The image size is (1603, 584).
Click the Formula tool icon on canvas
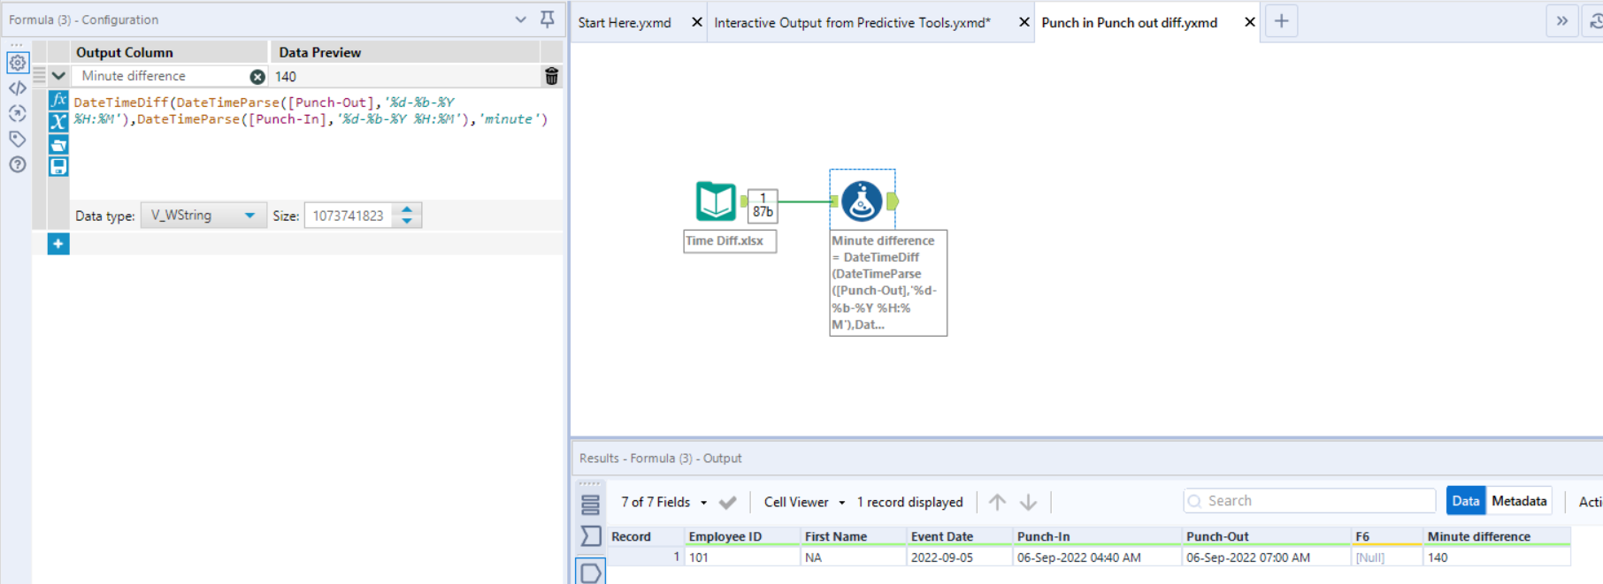coord(862,201)
